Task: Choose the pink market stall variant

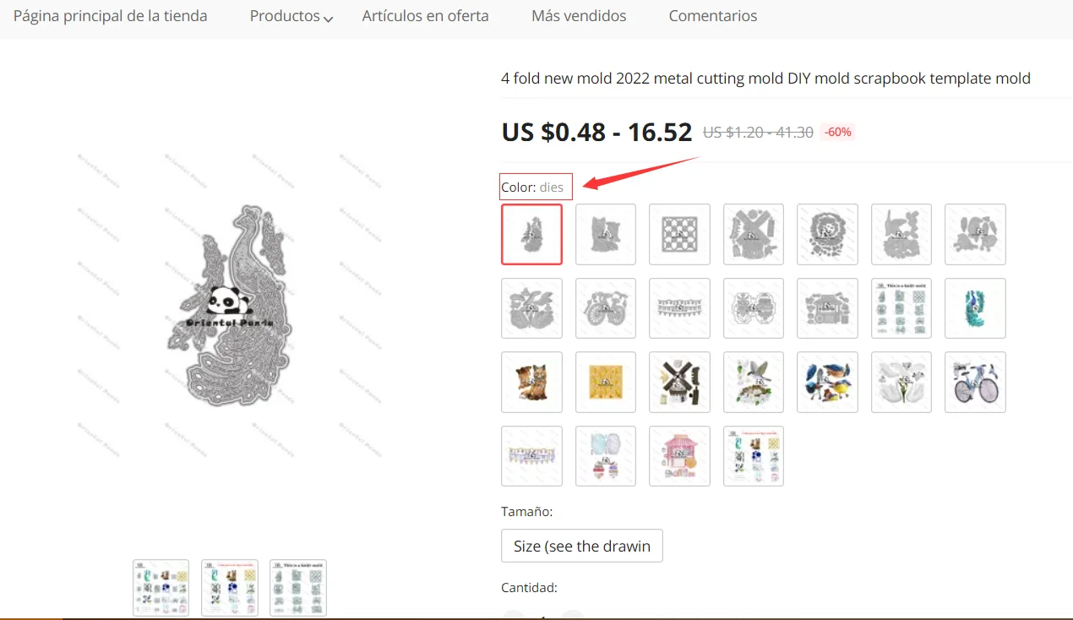Action: [x=679, y=456]
